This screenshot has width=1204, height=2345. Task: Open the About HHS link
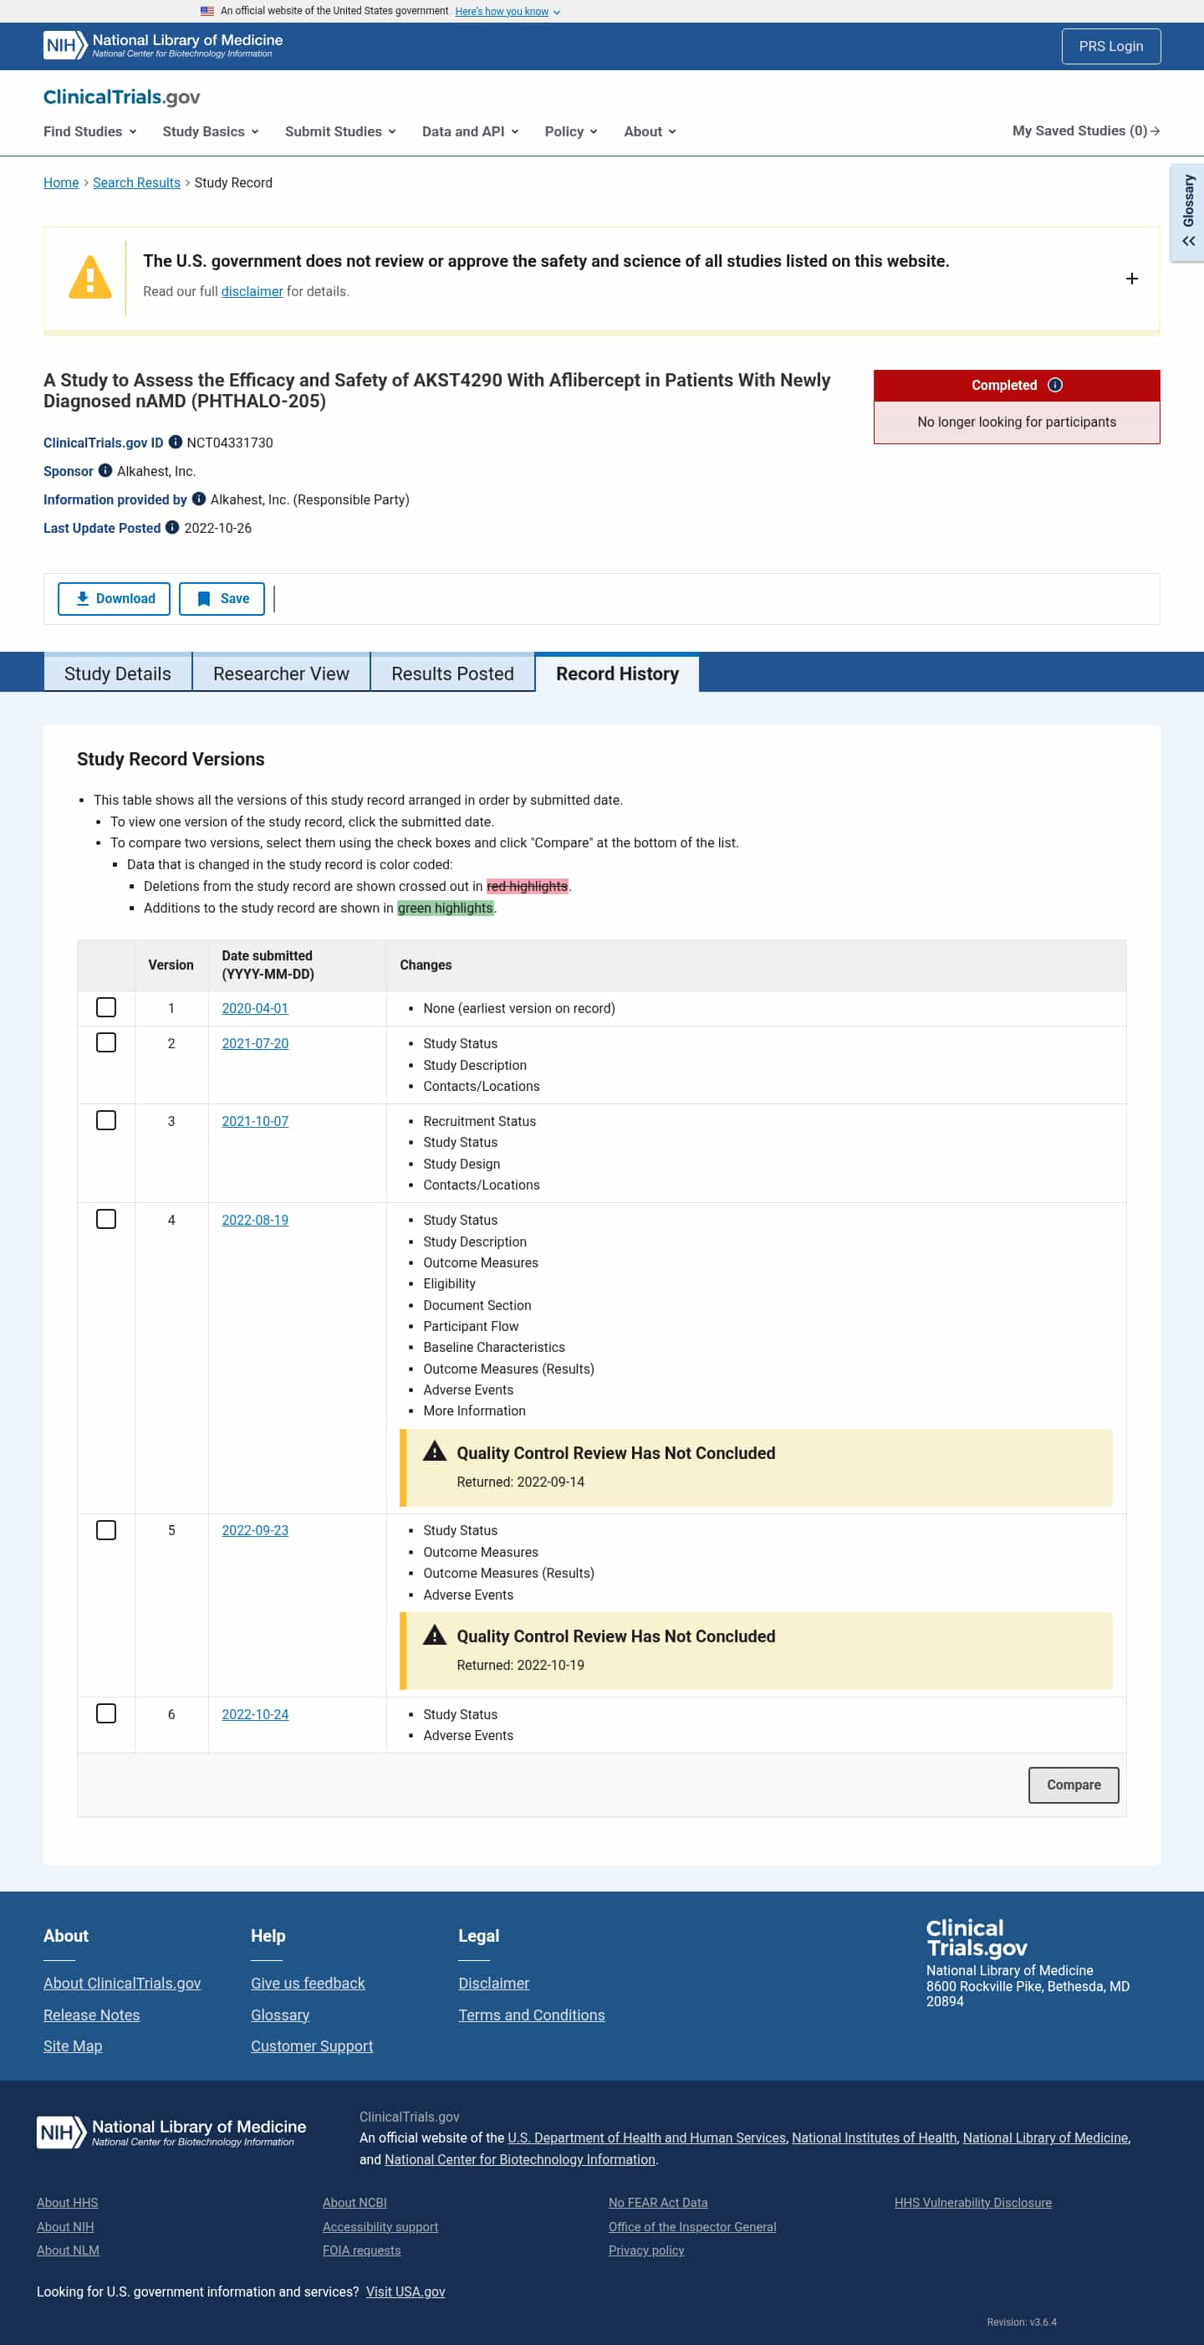[68, 2202]
